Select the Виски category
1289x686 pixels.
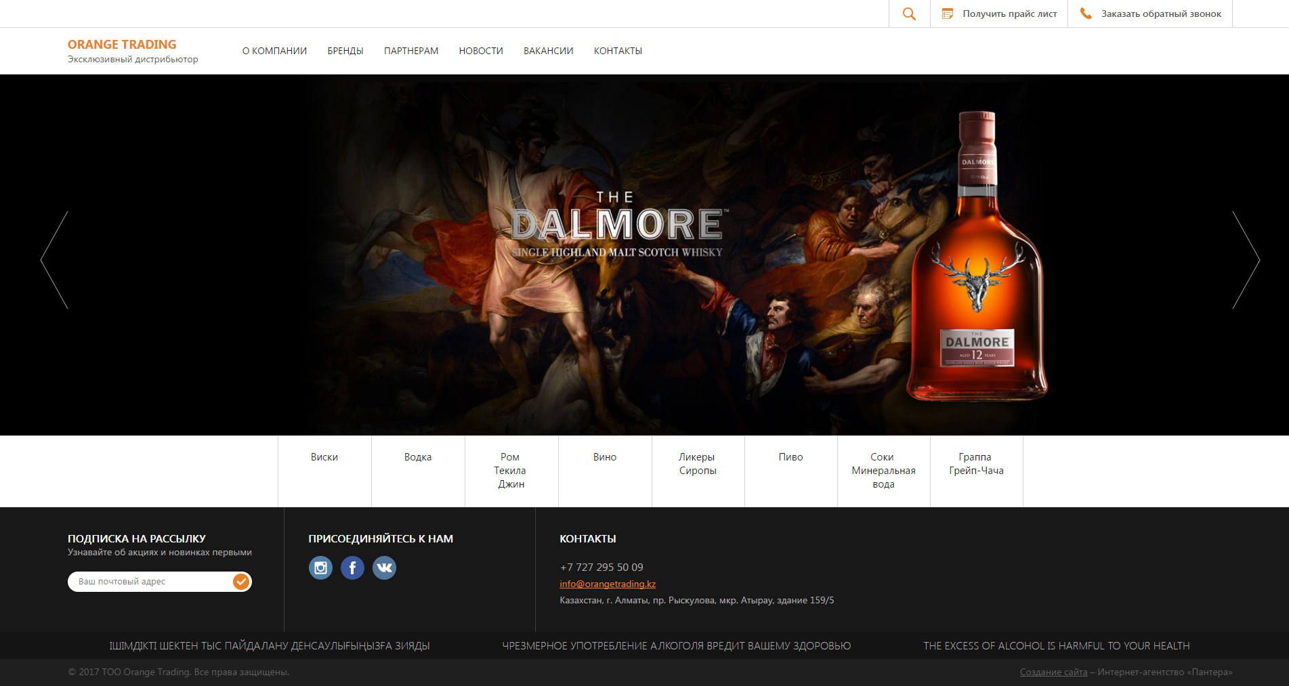coord(324,457)
